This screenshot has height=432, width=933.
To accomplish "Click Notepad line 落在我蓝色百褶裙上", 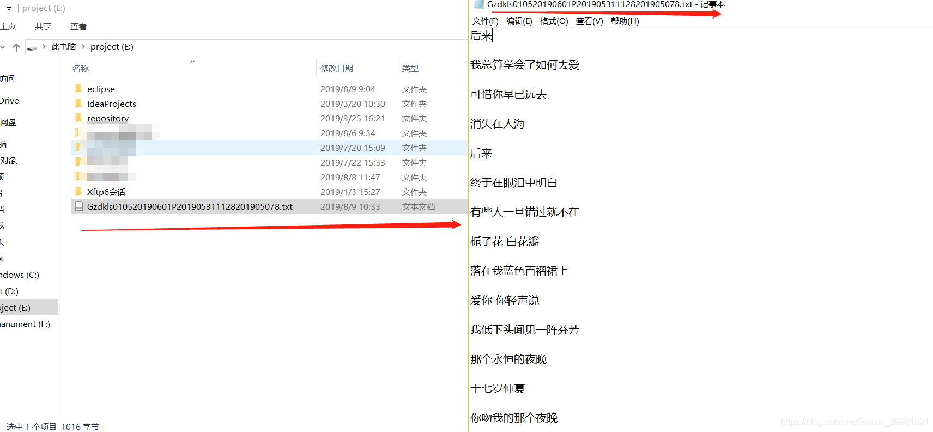I will point(519,271).
